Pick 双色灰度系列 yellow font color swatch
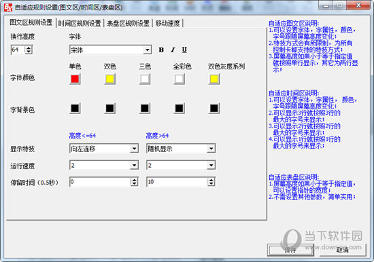Viewport: 374px width, 262px height. 214,79
